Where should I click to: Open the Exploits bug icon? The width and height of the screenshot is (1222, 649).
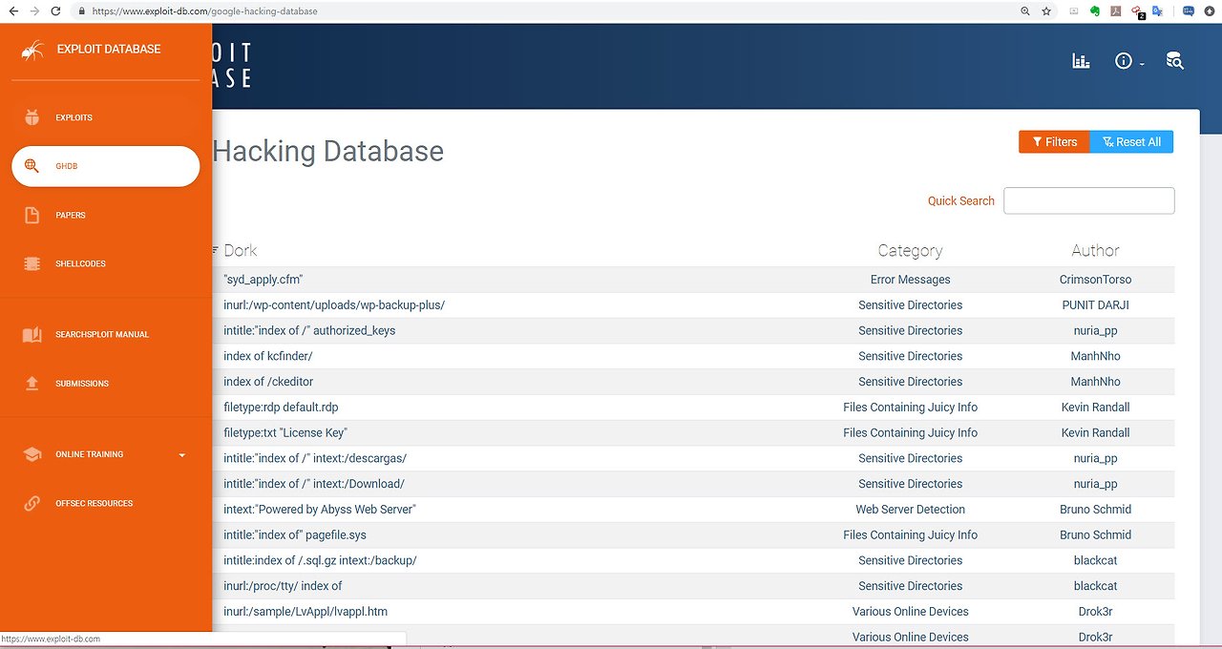tap(32, 117)
